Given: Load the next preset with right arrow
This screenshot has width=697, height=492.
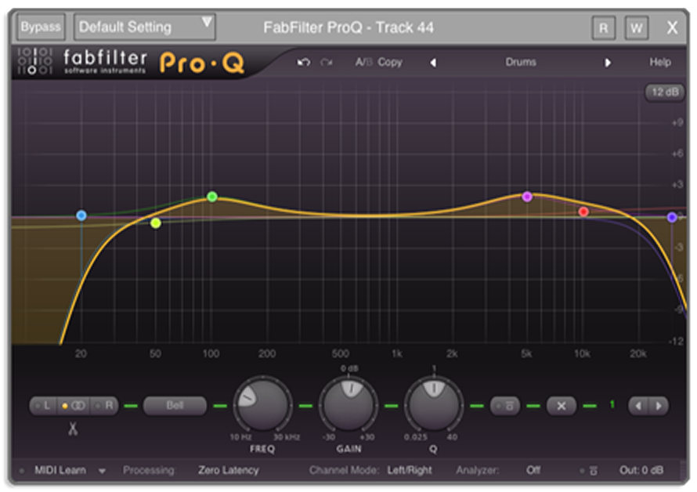Looking at the screenshot, I should (x=607, y=63).
